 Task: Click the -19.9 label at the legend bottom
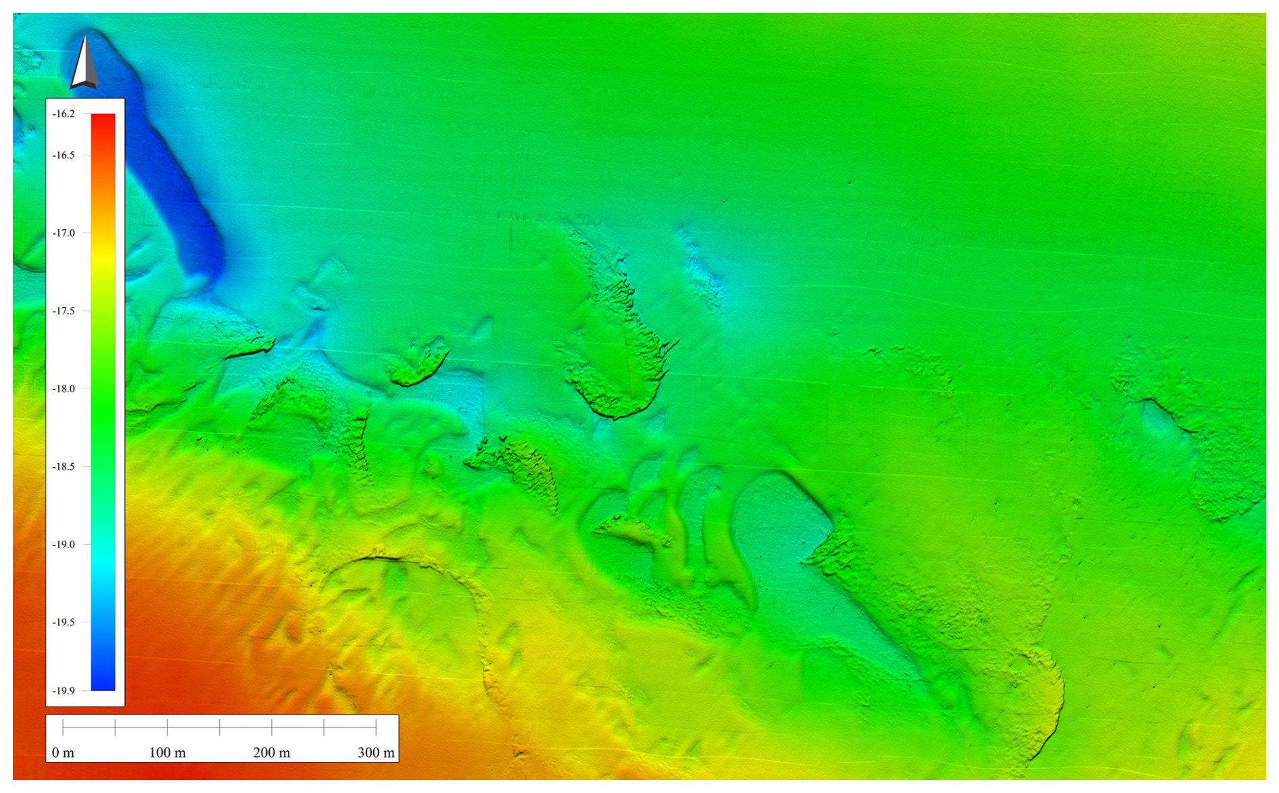pos(64,690)
